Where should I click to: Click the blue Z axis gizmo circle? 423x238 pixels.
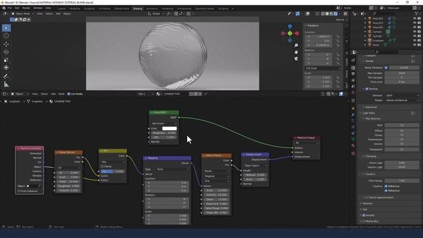tap(289, 26)
